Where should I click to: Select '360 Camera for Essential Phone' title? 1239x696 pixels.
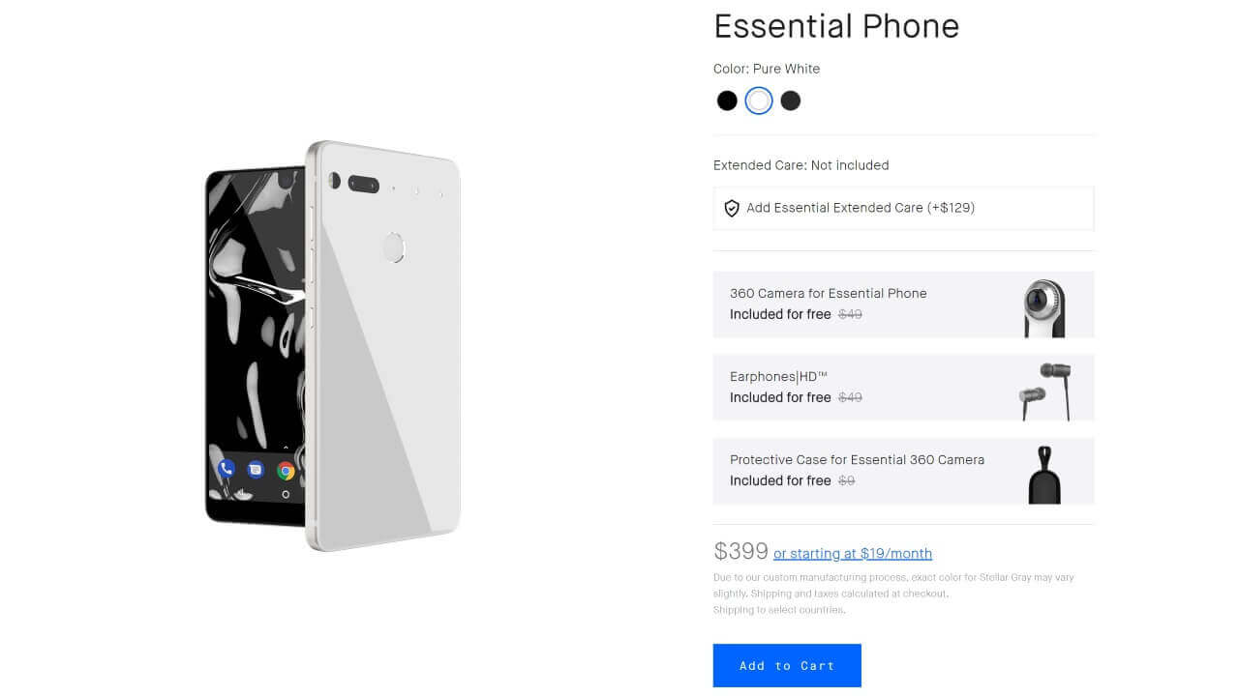click(828, 293)
